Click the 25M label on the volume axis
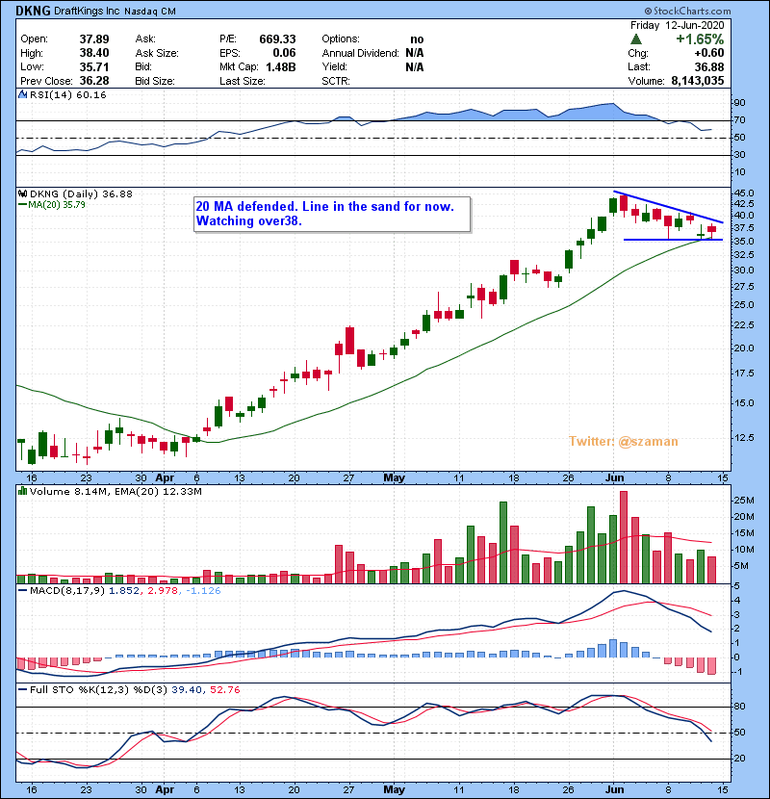The image size is (770, 799). (x=743, y=501)
